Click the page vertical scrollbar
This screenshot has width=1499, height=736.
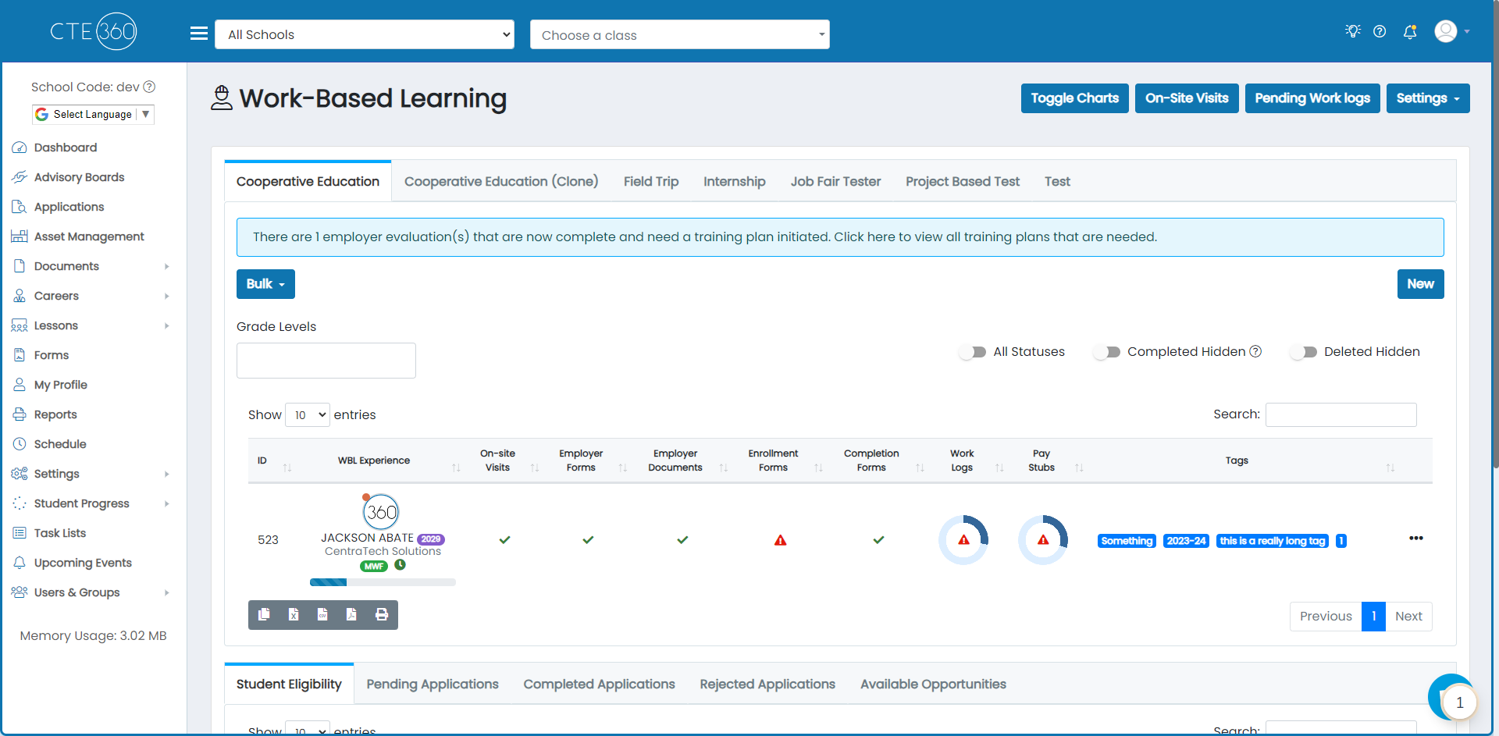coord(1495,234)
